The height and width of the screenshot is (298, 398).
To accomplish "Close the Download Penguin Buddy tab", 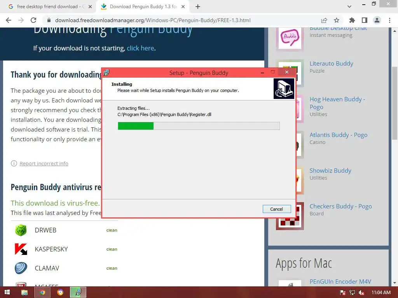I will [183, 7].
